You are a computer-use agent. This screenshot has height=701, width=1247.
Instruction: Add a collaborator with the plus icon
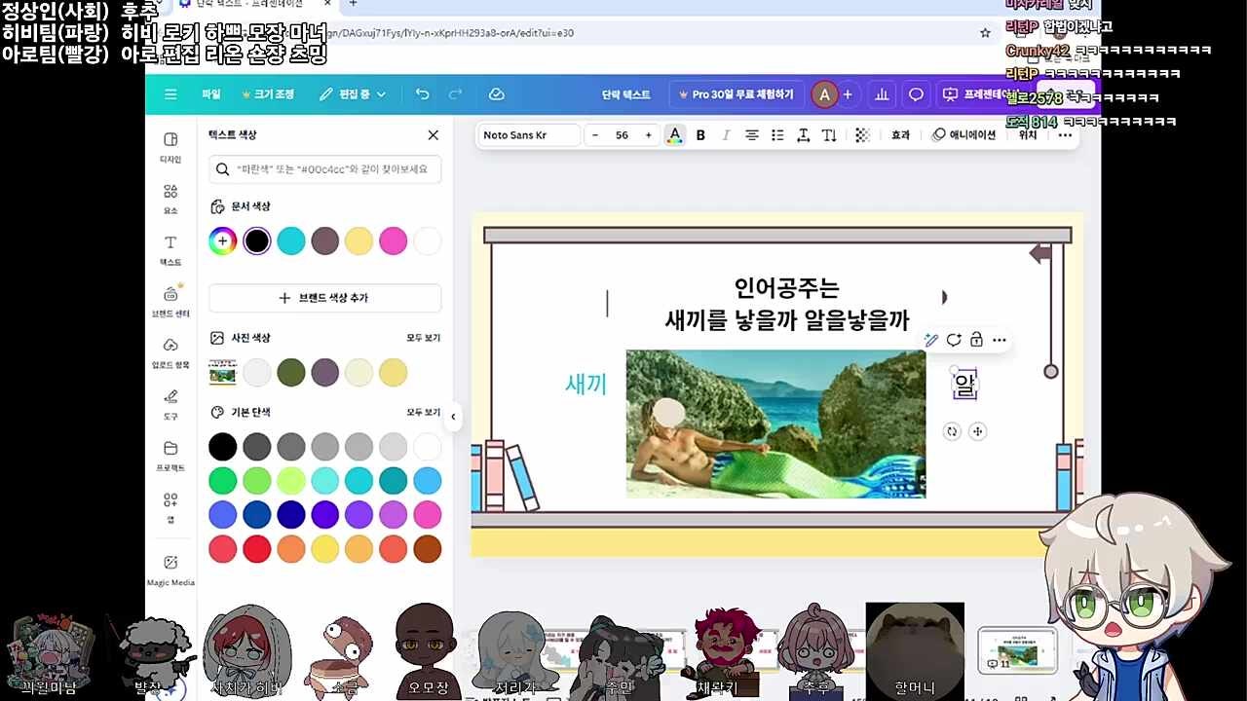(x=848, y=94)
